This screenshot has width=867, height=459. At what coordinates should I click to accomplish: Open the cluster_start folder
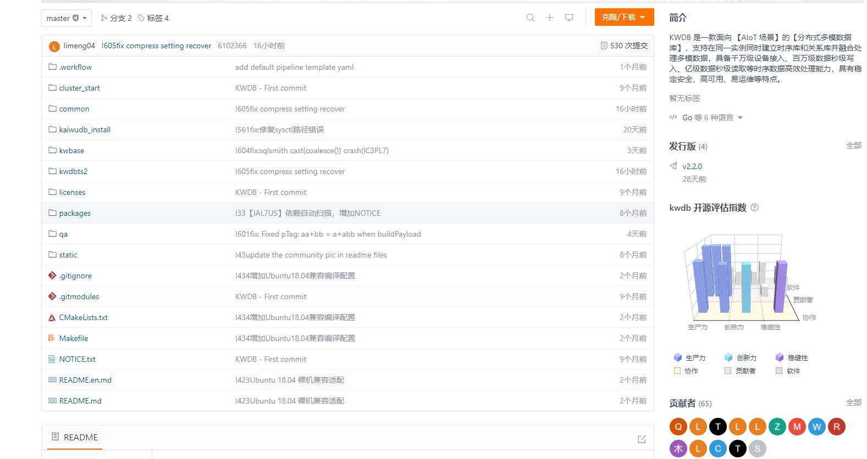click(x=79, y=88)
